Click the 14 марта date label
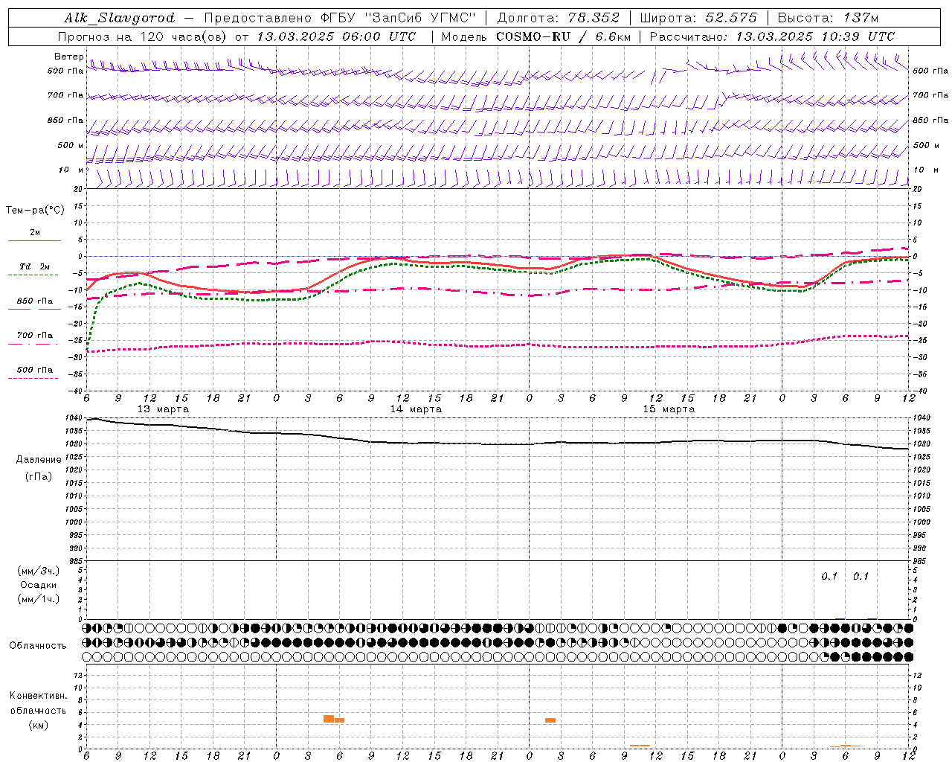Image resolution: width=952 pixels, height=762 pixels. coord(416,409)
